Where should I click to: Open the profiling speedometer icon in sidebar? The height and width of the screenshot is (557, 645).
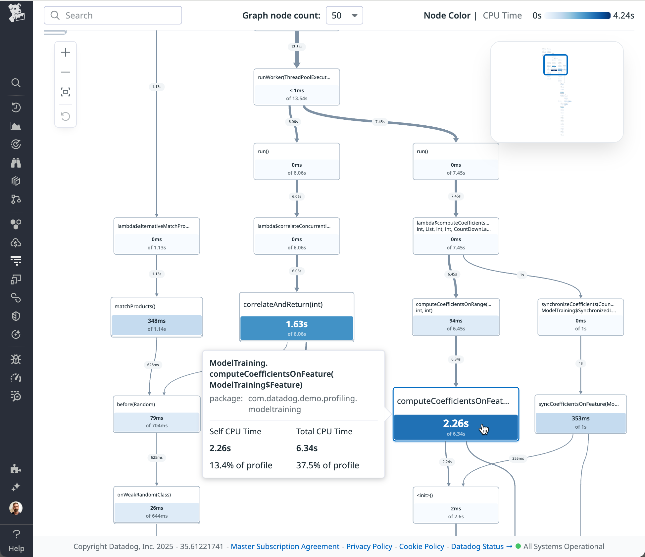[x=16, y=378]
